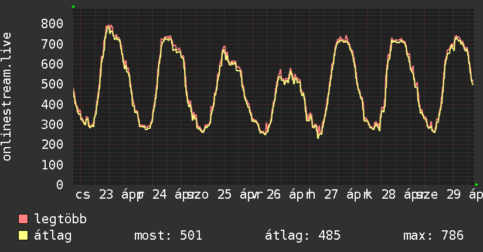The image size is (483, 252).
Task: Click the green arrow at y-axis top
Action: tap(73, 6)
